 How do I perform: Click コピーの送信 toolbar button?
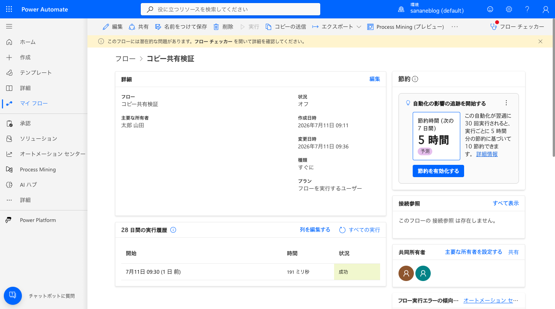click(286, 27)
